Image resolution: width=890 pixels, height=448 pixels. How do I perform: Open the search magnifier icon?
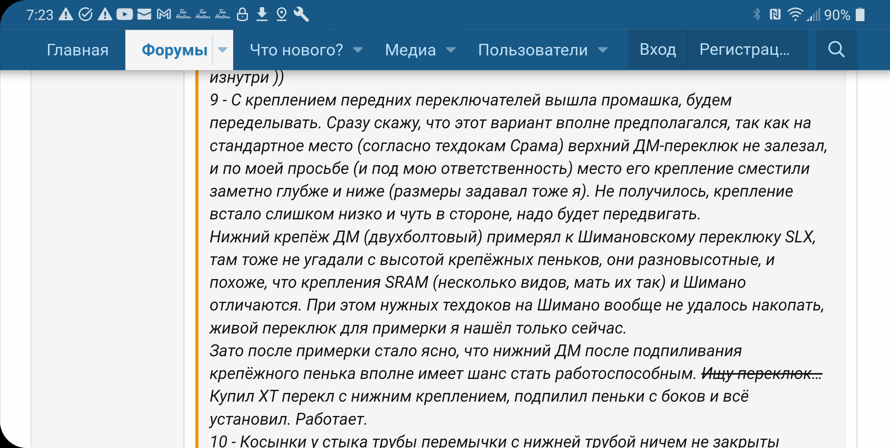[836, 50]
